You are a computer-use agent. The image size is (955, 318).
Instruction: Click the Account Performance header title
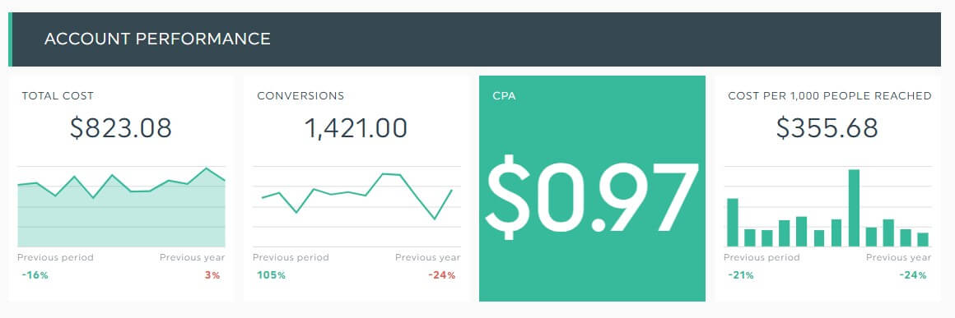pyautogui.click(x=157, y=39)
